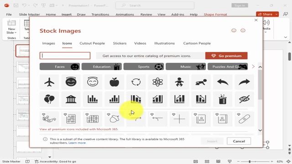Viewport: 292px width, 164px height.
Task: Choose the circular arrows refresh icon
Action: coord(136,82)
